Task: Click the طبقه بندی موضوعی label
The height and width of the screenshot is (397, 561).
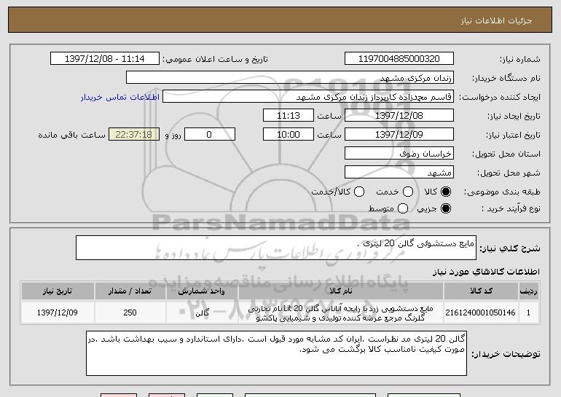Action: [502, 192]
